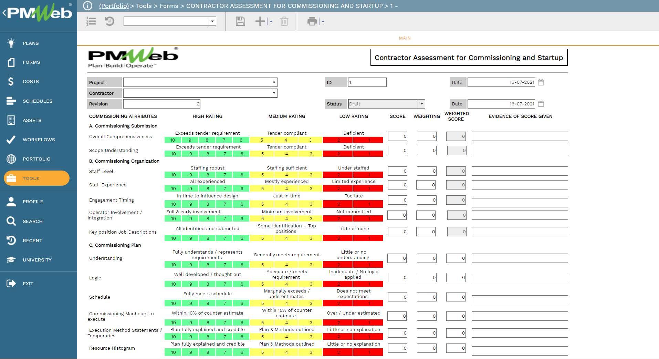This screenshot has height=359, width=659.
Task: Click Score field for Commissioning Manhours
Action: click(397, 316)
